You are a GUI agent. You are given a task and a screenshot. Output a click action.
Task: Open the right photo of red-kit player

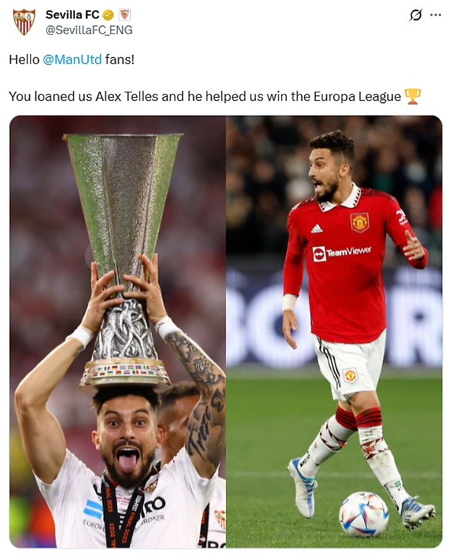tap(334, 331)
